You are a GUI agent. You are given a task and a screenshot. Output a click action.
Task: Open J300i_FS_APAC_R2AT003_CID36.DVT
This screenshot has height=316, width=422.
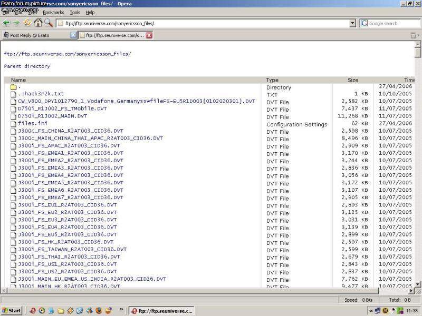pyautogui.click(x=69, y=146)
